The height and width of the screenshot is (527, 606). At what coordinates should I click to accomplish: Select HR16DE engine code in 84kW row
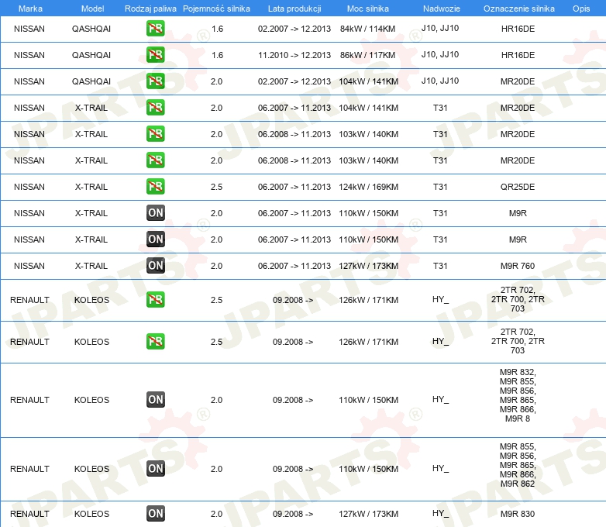518,29
